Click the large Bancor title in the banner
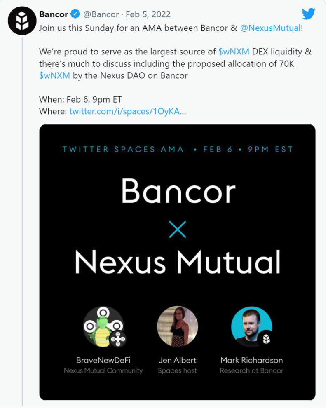Screen dimensions: 328x408 tap(178, 191)
